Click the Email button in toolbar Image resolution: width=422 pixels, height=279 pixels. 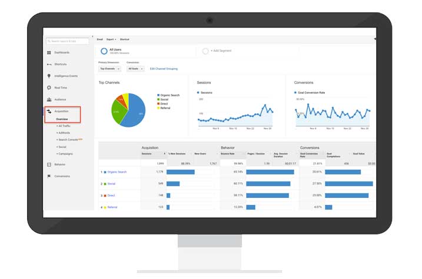[100, 39]
